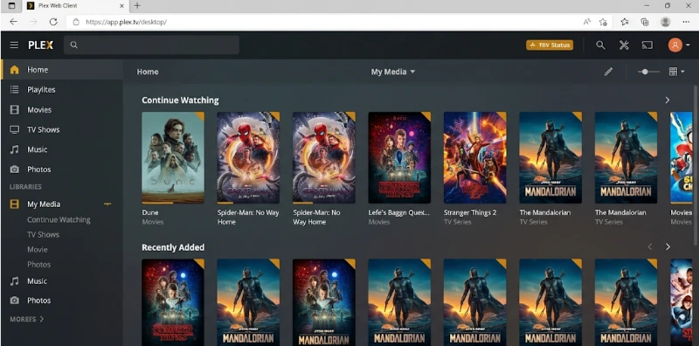
Task: Click the film icon next to Movies
Action: 15,110
